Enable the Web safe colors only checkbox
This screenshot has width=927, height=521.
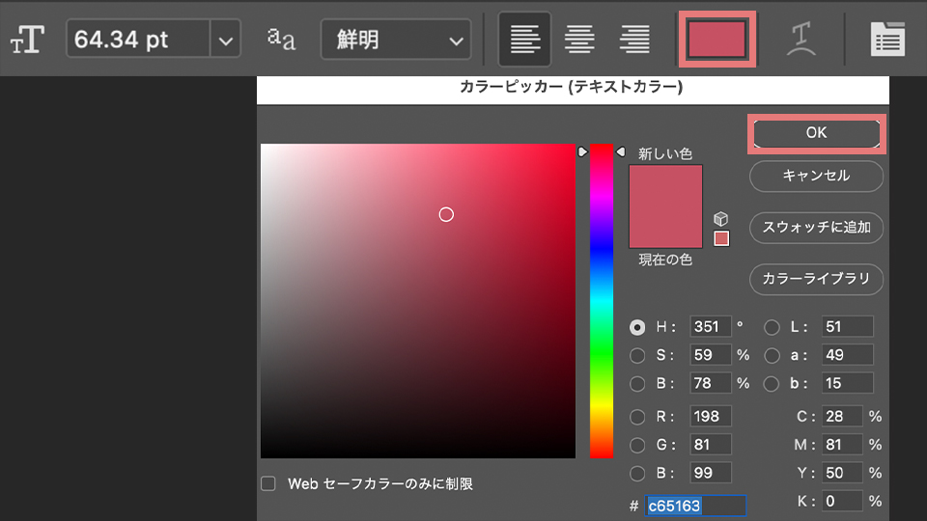(268, 483)
